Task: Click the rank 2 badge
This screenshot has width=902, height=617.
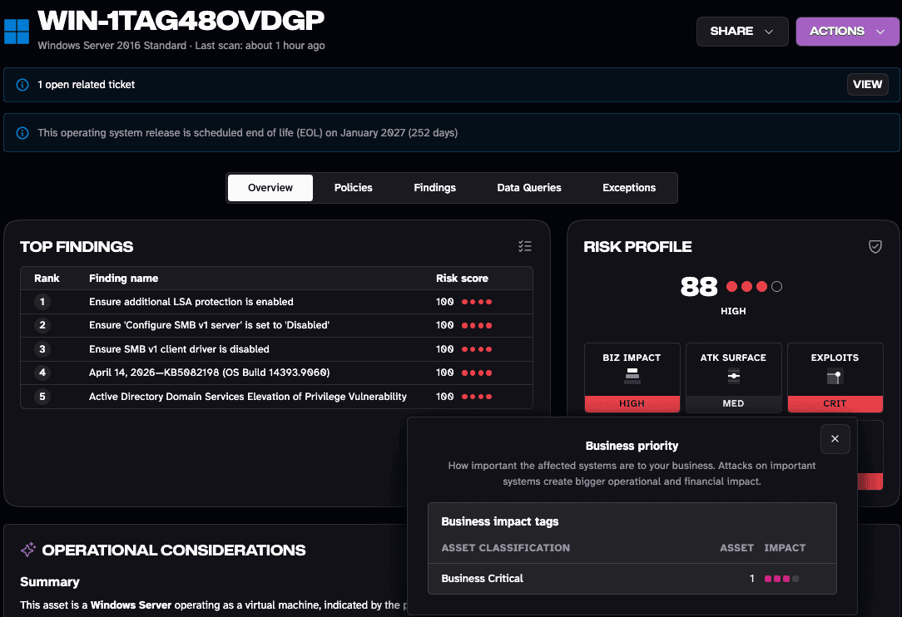Action: click(42, 325)
